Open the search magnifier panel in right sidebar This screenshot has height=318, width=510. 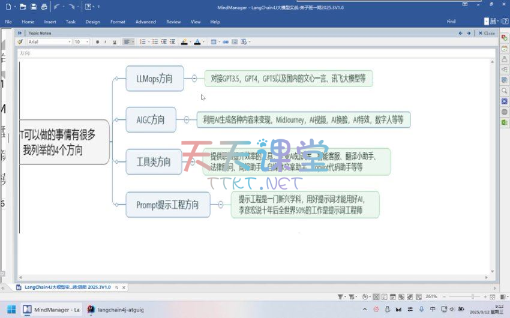coord(505,91)
